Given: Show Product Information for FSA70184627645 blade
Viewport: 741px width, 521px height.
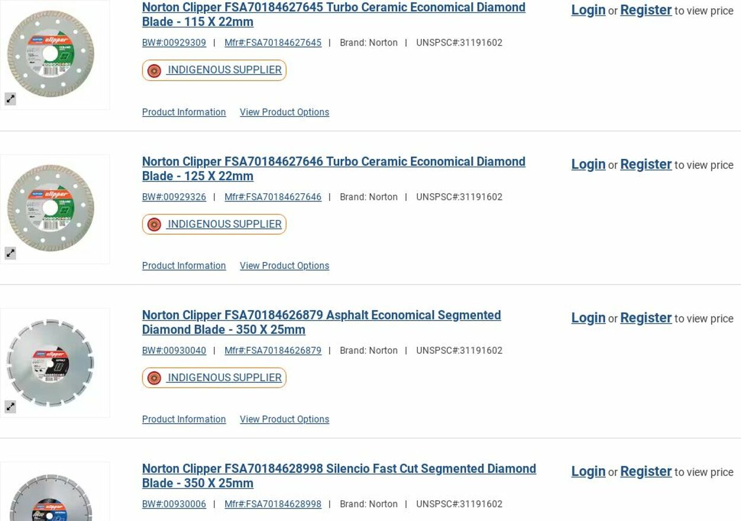Looking at the screenshot, I should [184, 112].
